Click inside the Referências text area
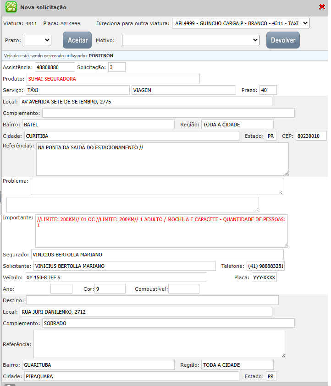The image size is (331, 386). point(162,159)
